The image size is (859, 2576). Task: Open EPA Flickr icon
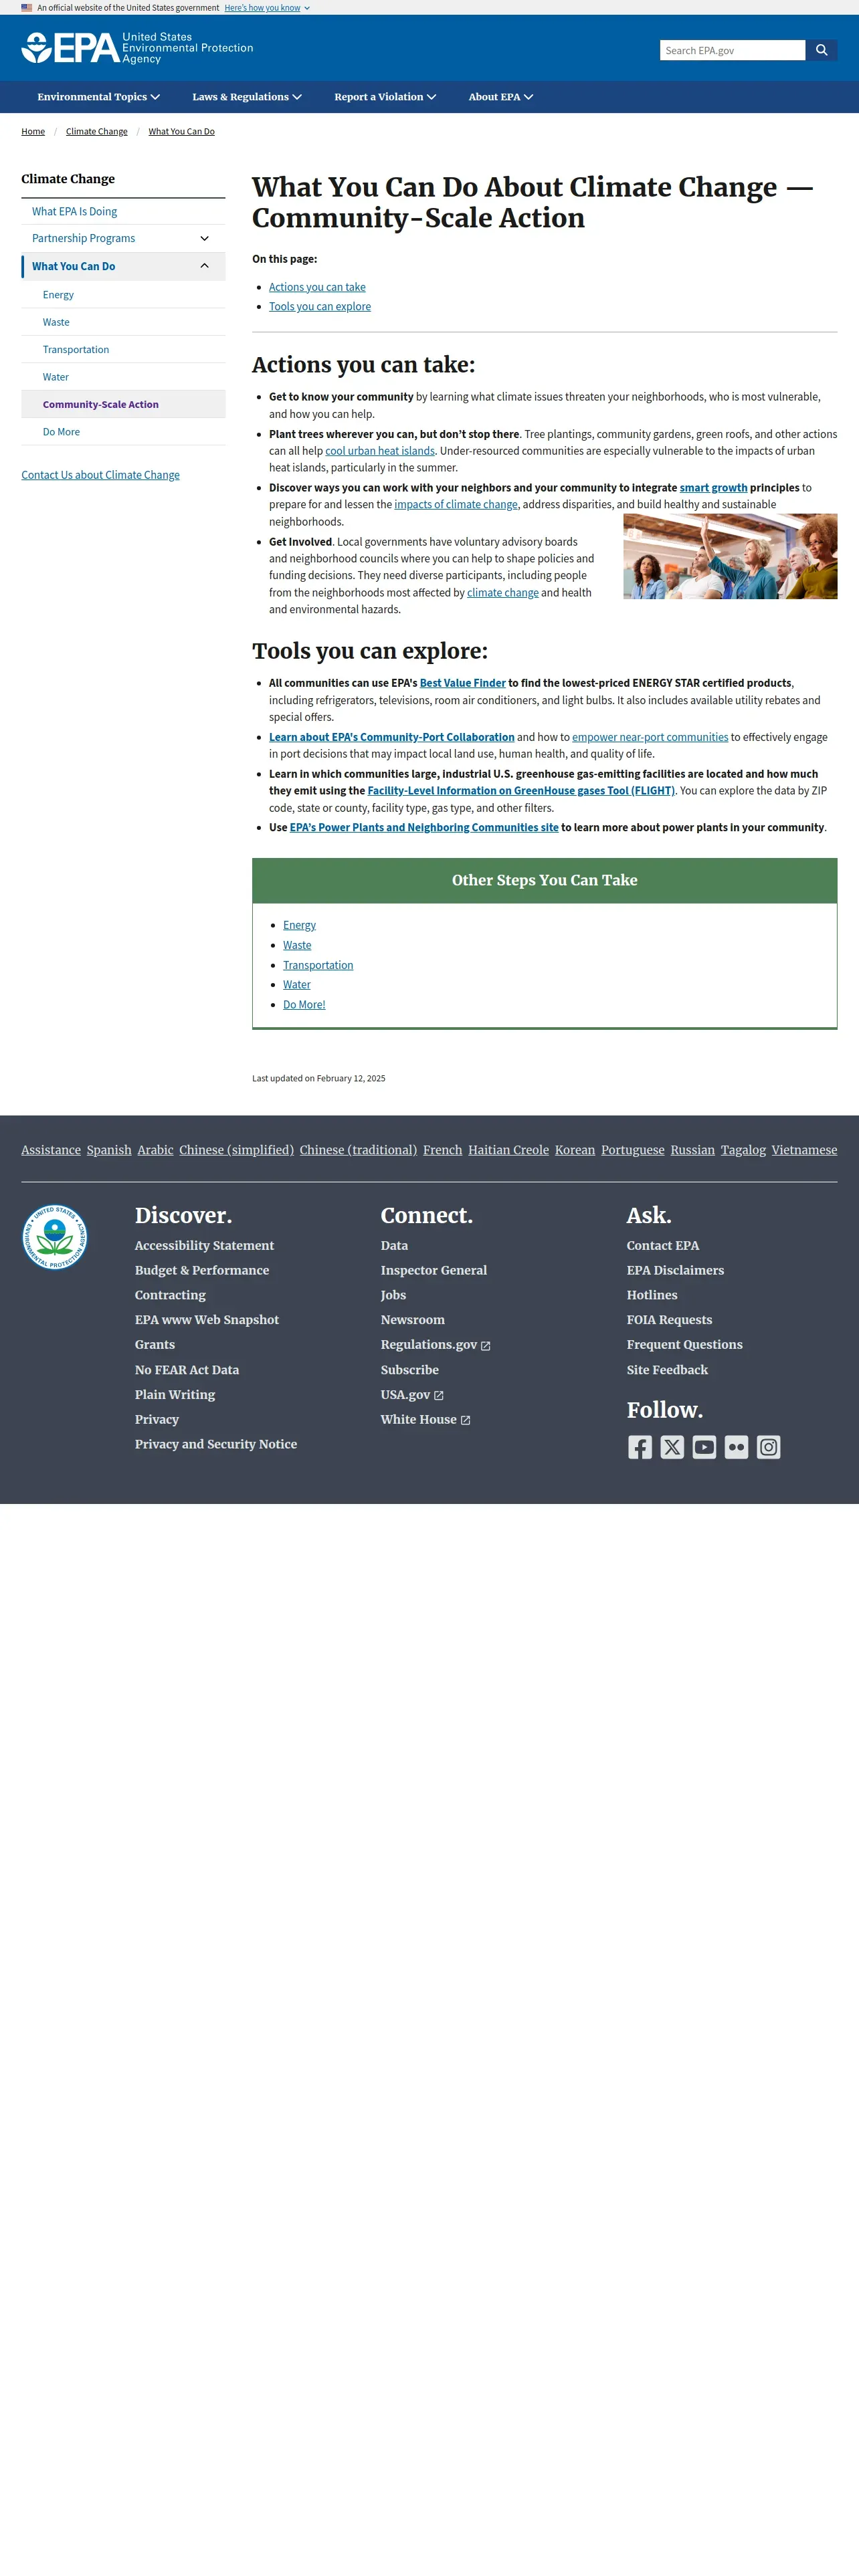(736, 1447)
